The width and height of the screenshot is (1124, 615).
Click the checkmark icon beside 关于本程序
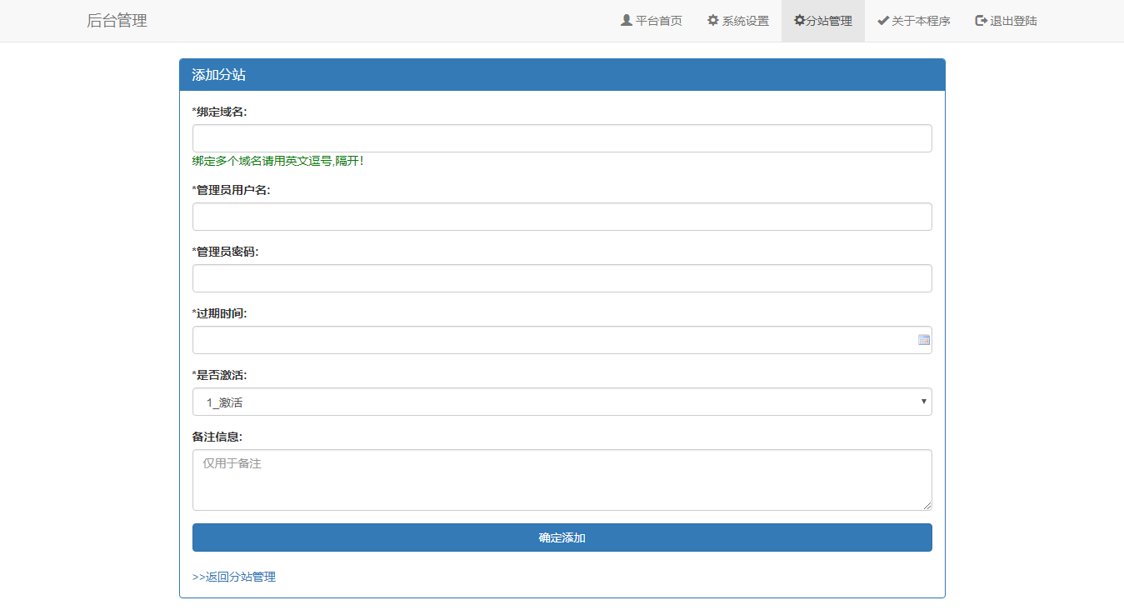883,20
